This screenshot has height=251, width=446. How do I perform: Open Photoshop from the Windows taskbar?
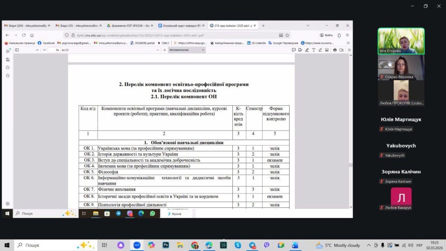pos(166,245)
